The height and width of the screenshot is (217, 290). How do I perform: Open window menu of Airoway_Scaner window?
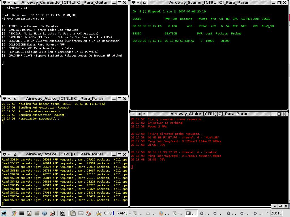click(133, 3)
